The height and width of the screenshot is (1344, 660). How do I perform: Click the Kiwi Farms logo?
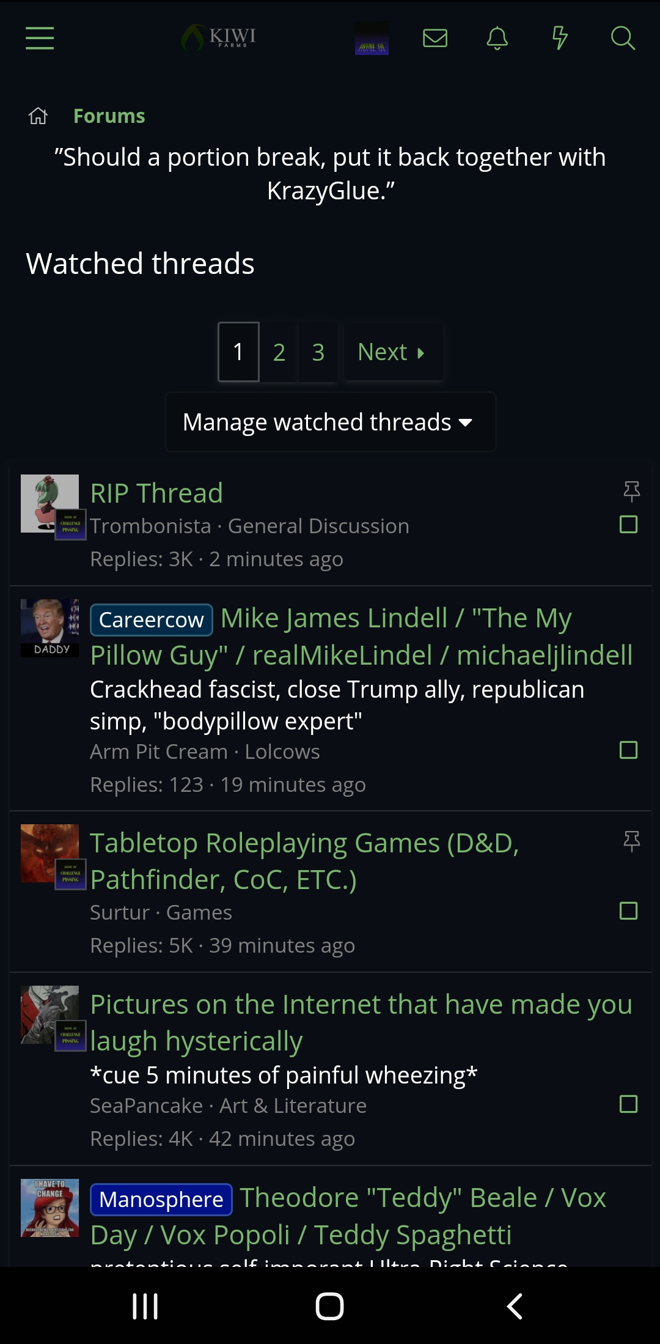[x=219, y=38]
